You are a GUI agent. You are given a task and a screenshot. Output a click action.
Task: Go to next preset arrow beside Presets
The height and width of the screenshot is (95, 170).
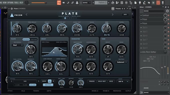pos(124,9)
